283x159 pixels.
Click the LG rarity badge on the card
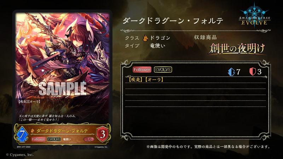pos(89,139)
